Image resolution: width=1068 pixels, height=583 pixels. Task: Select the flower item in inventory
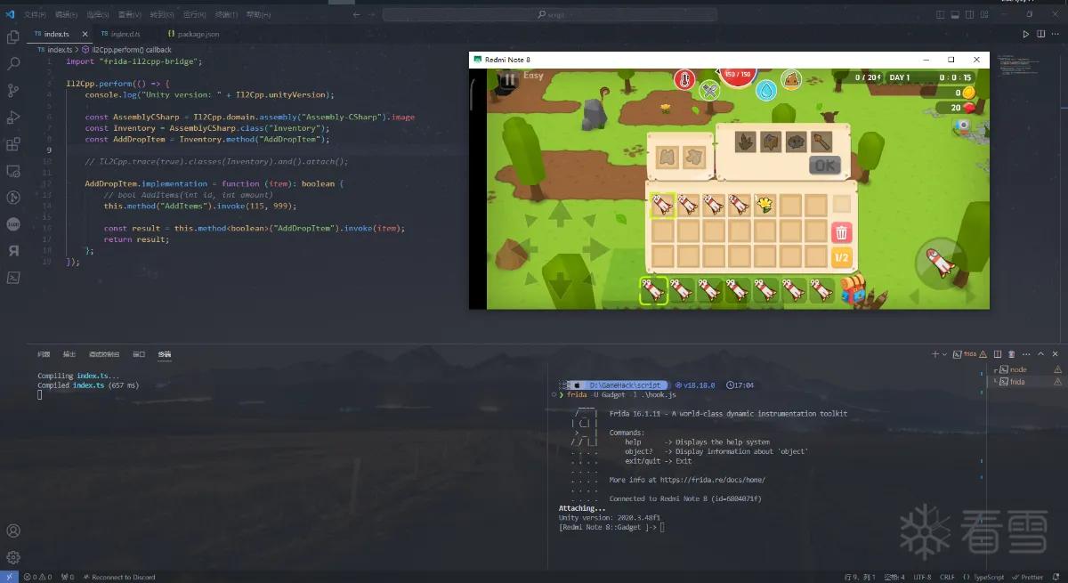pyautogui.click(x=765, y=206)
